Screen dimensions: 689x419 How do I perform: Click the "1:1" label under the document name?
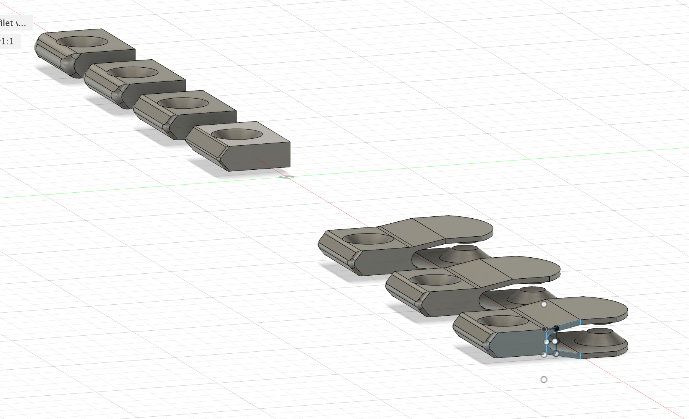(7, 41)
